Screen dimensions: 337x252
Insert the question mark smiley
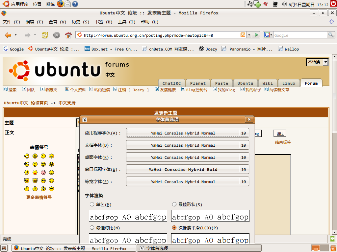pyautogui.click(x=35, y=189)
